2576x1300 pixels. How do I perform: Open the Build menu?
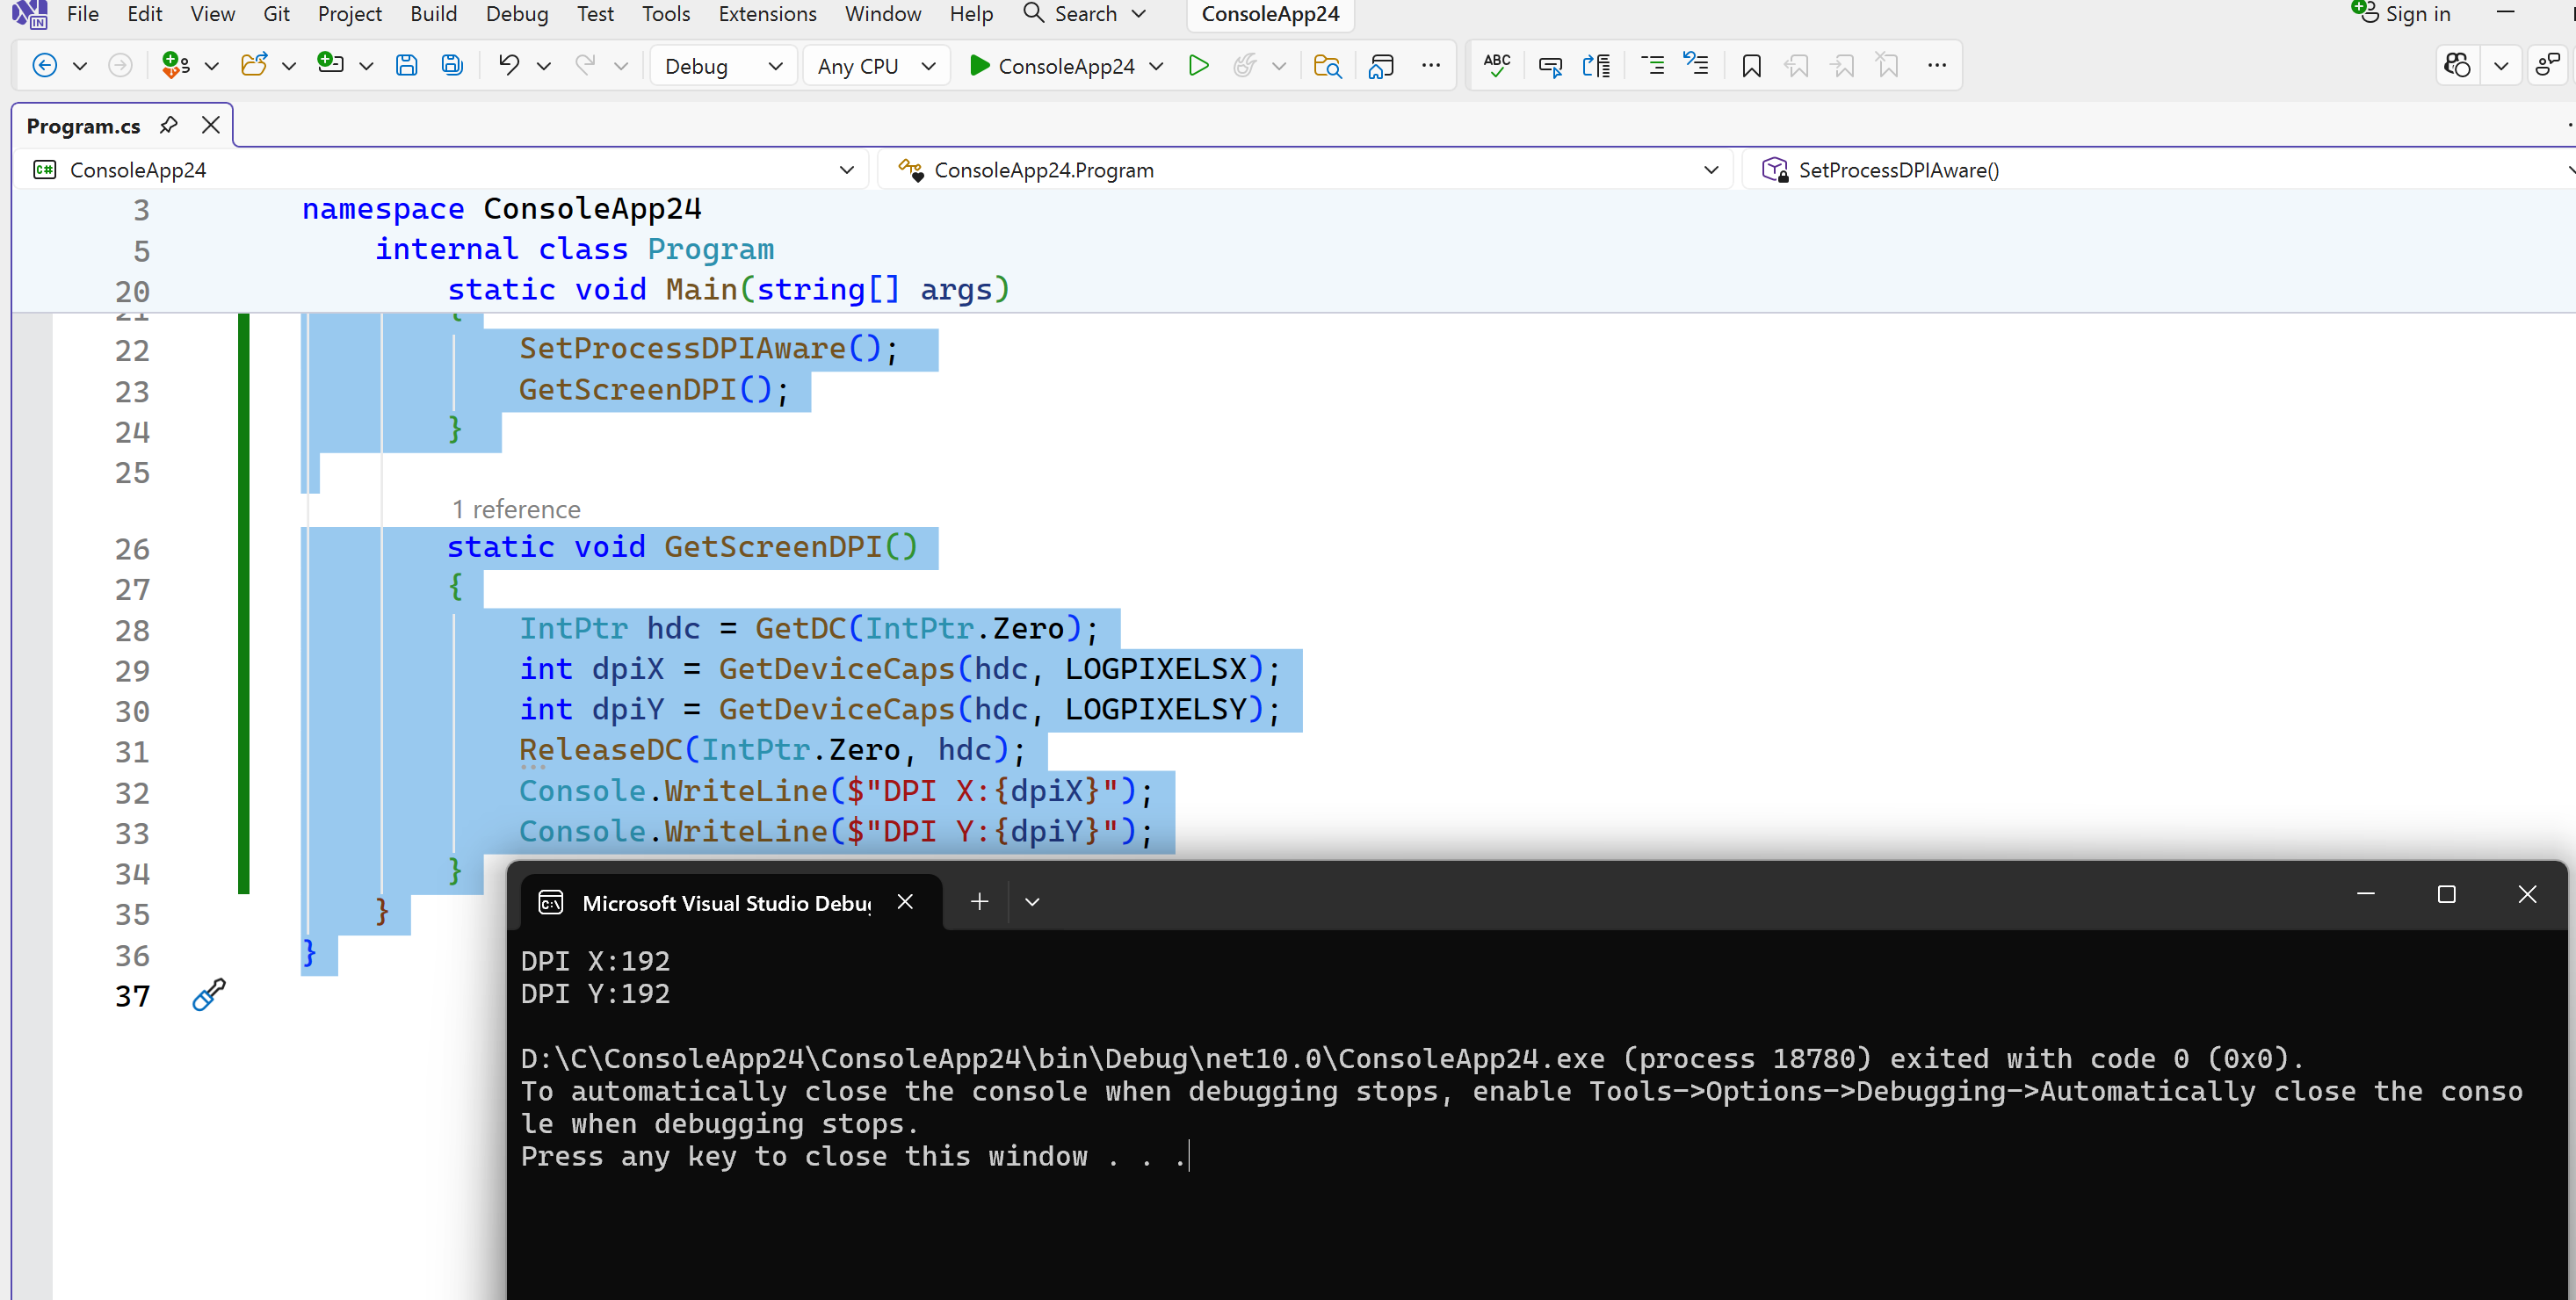click(x=433, y=14)
